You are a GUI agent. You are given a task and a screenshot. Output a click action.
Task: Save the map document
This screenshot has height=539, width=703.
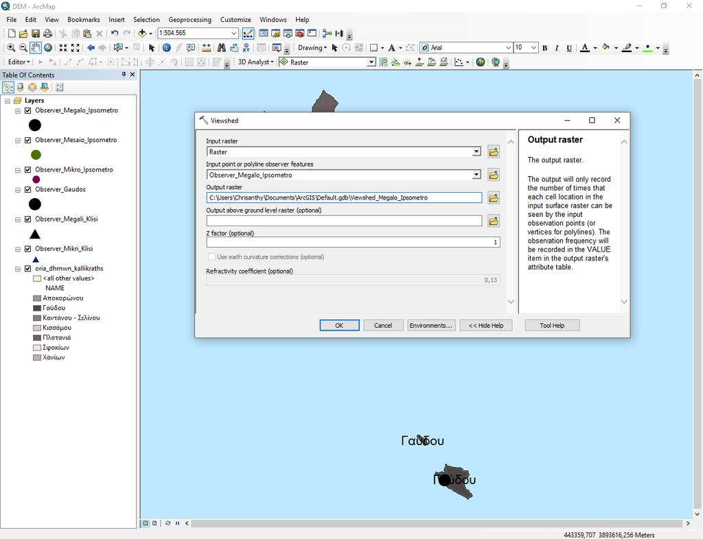36,33
